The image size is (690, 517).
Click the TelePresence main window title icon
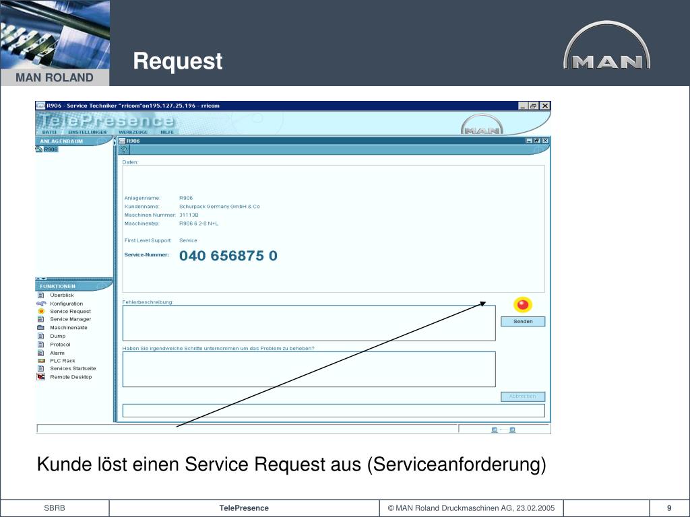point(40,106)
